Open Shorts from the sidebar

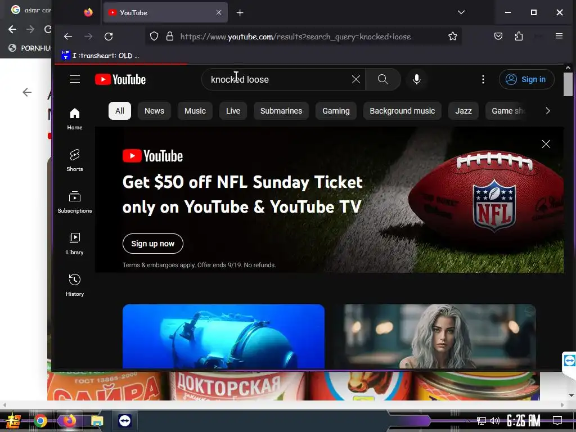75,160
